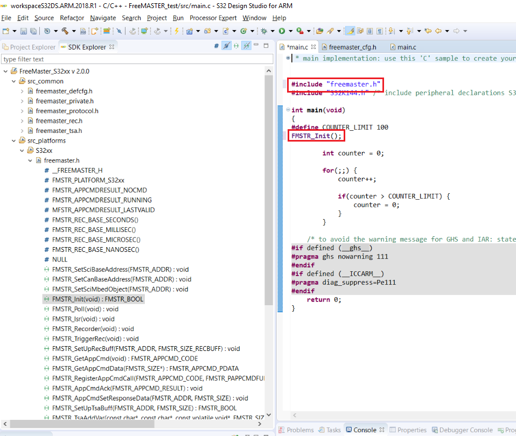Viewport: 516px width, 436px height.
Task: Collapse the FreeMaster_S32xx v 2.0.0 node
Action: 5,72
